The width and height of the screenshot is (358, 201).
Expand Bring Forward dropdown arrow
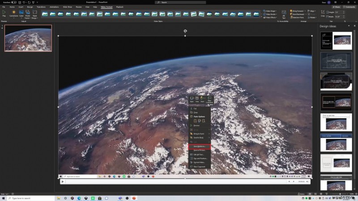[x=305, y=11]
